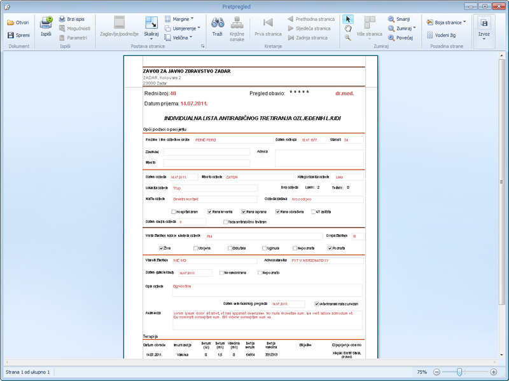
Task: Open the Usmjerenje orientation dropdown
Action: coord(199,28)
